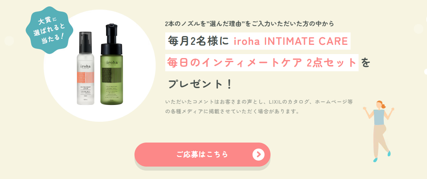Viewport: 427px width, 179px height.
Task: Click the の各種メディアに掲載 disclaimer line
Action: pyautogui.click(x=232, y=111)
